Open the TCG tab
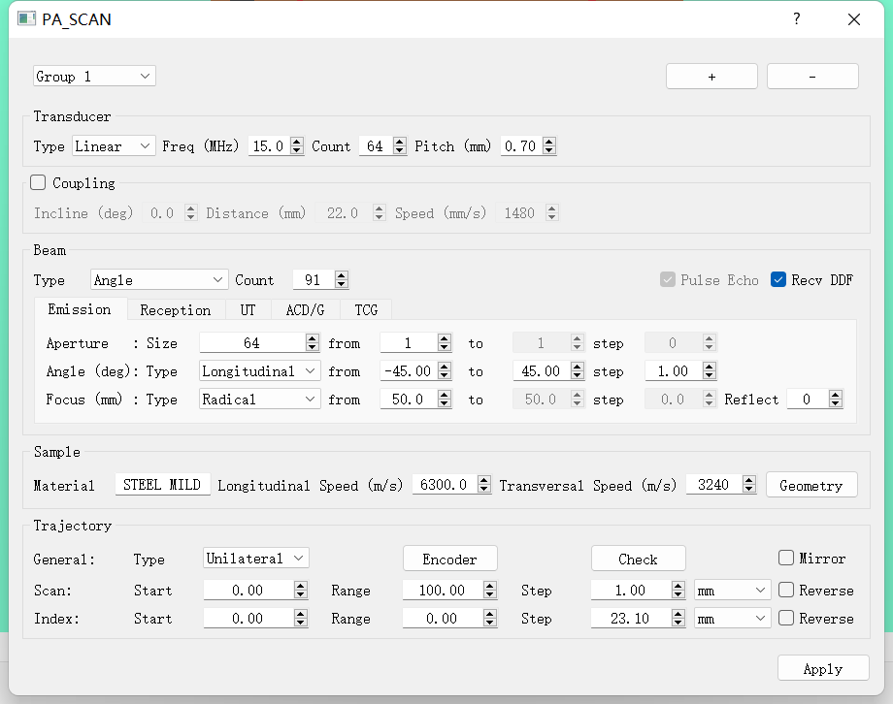Screen dimensions: 893x704 click(366, 310)
